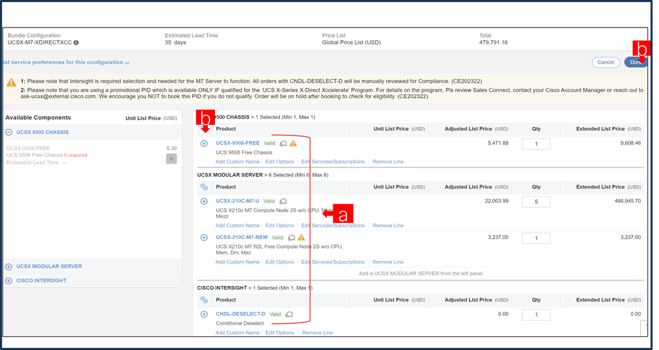Click the 5,471.88 adjusted list price

(x=498, y=143)
